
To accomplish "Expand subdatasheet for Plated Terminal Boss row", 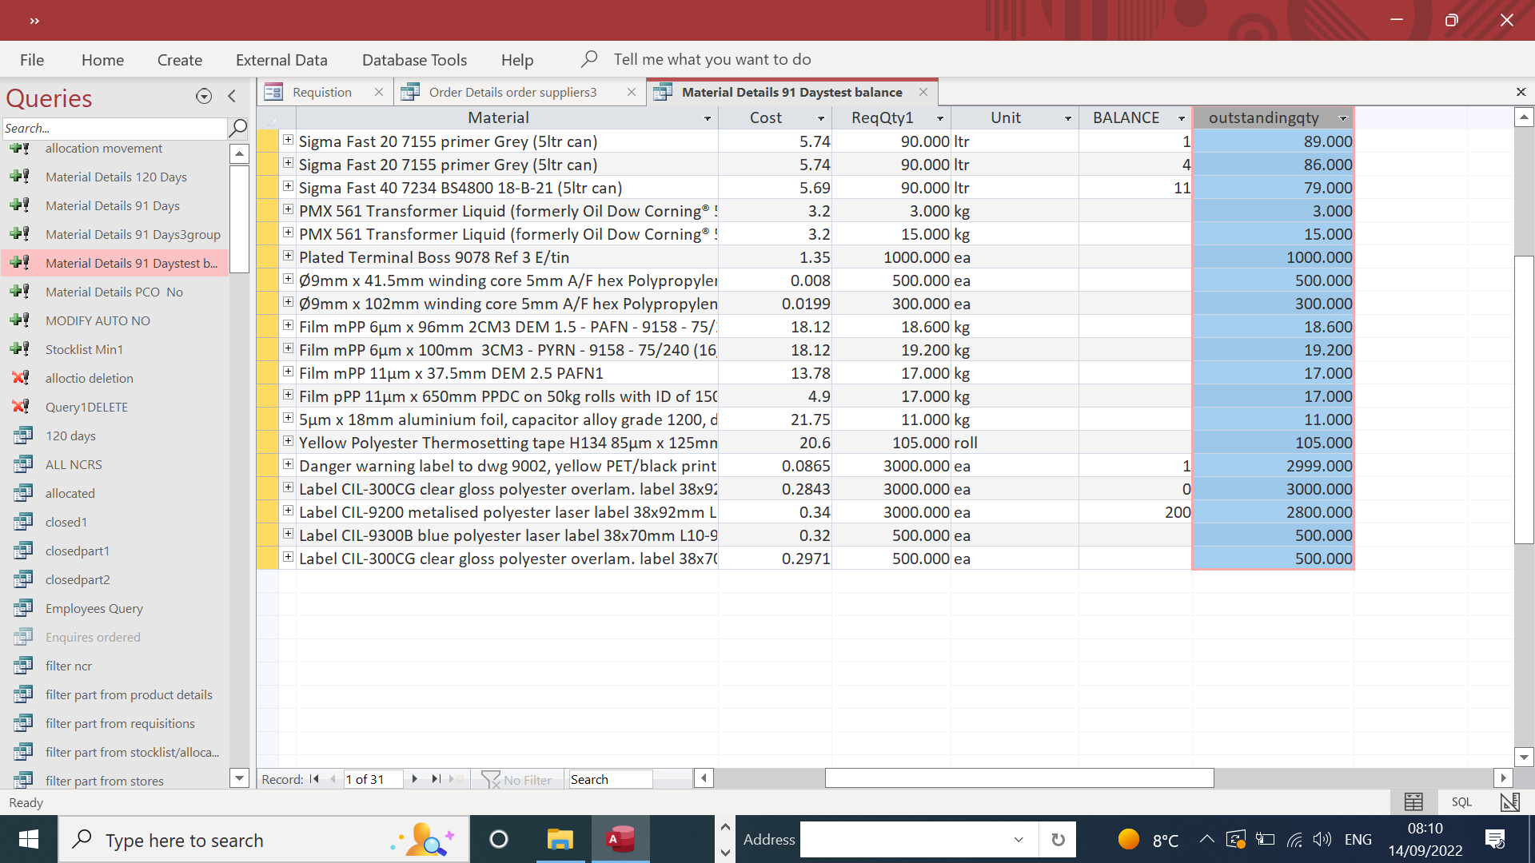I will [x=288, y=256].
